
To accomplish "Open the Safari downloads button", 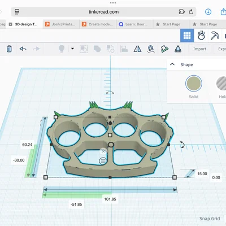I will 208,12.
